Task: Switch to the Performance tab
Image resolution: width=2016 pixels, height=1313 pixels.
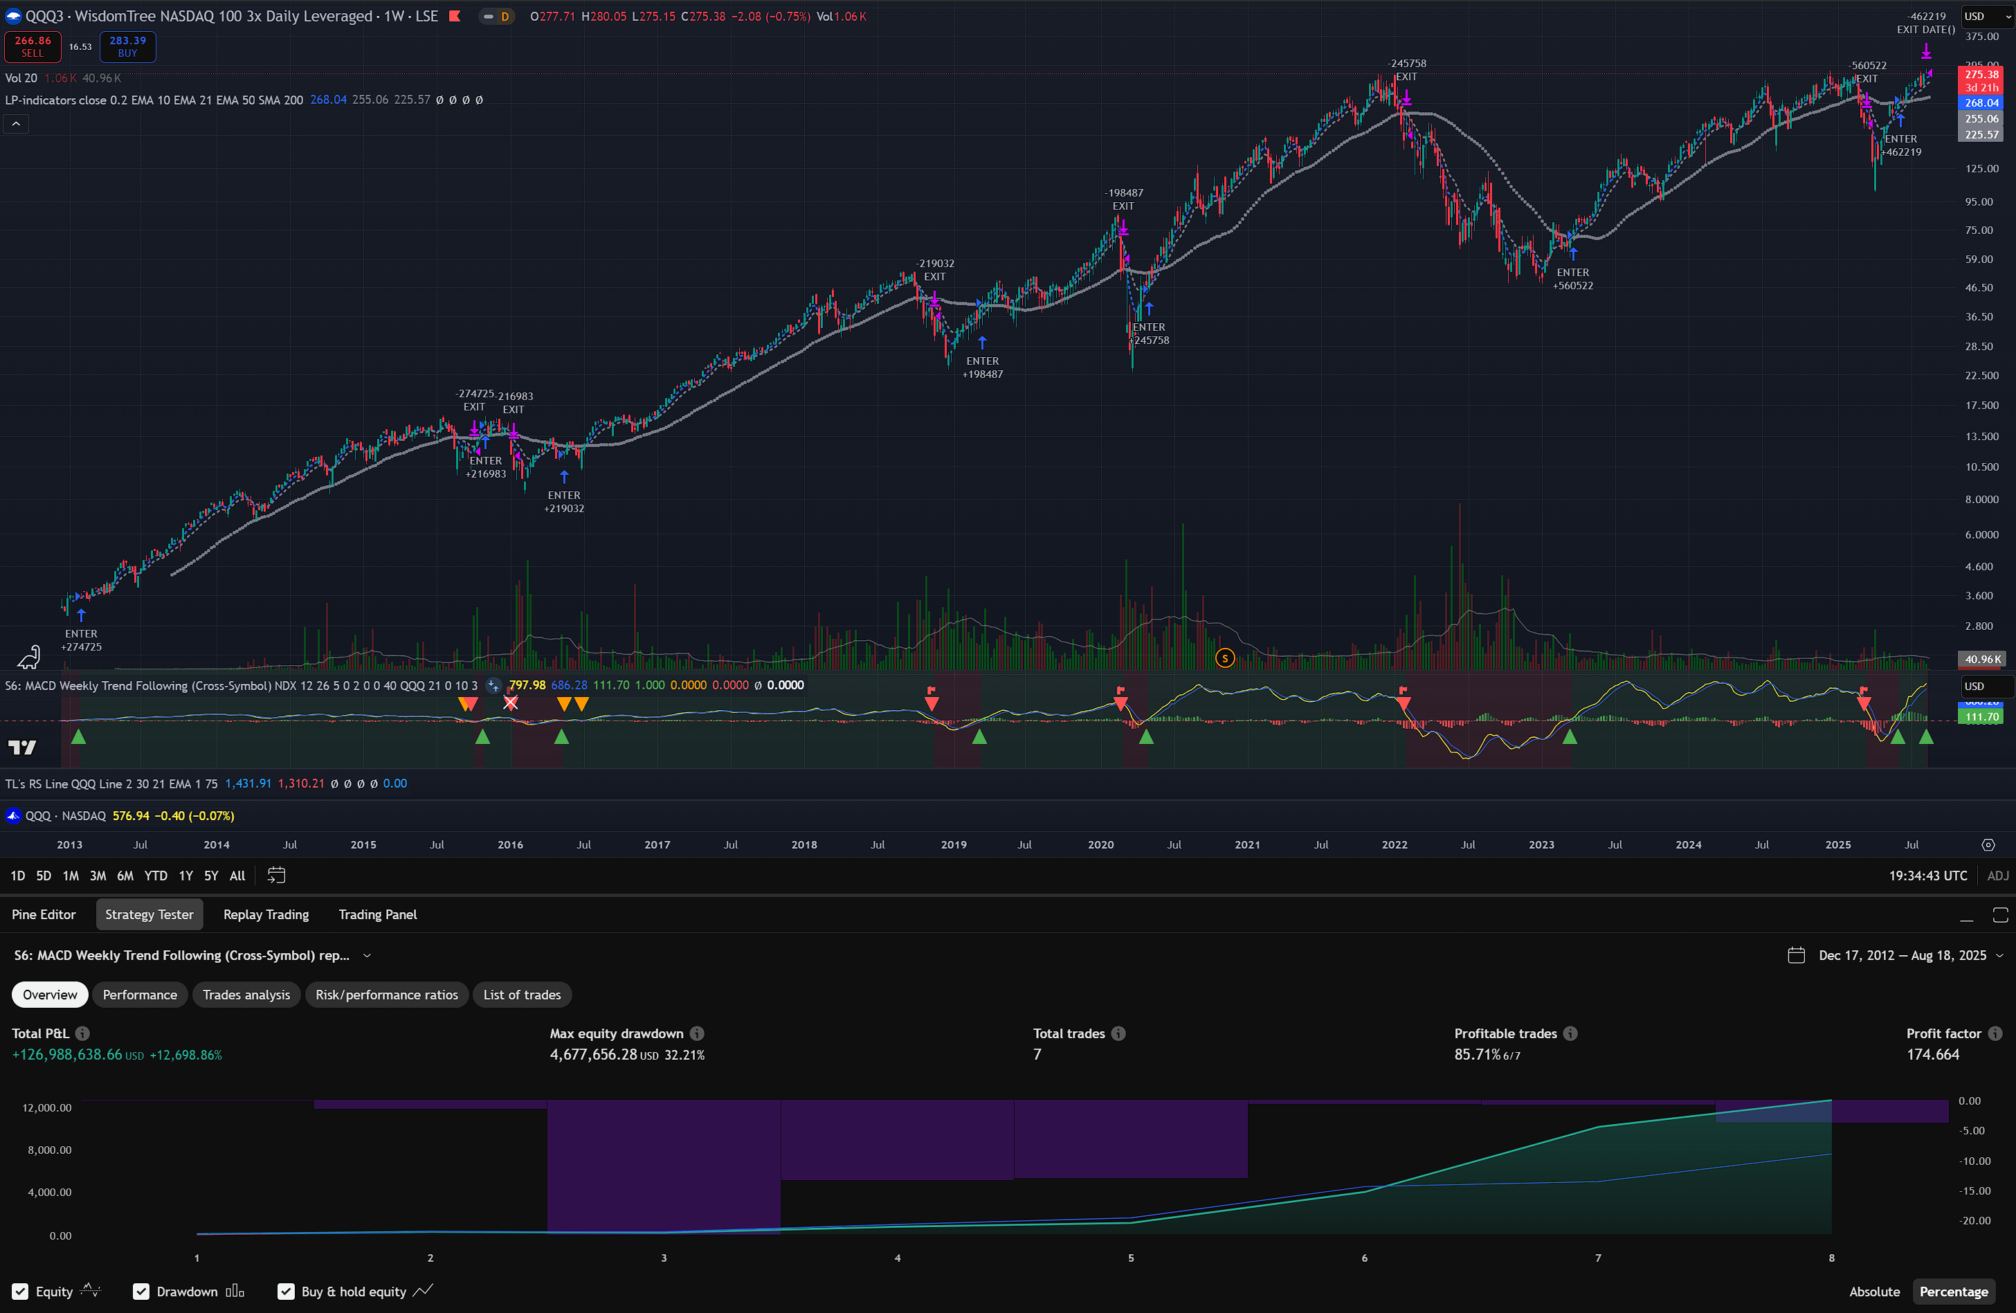Action: 140,995
